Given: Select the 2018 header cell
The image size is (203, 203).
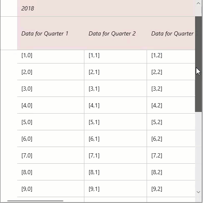Looking at the screenshot, I should pos(106,8).
